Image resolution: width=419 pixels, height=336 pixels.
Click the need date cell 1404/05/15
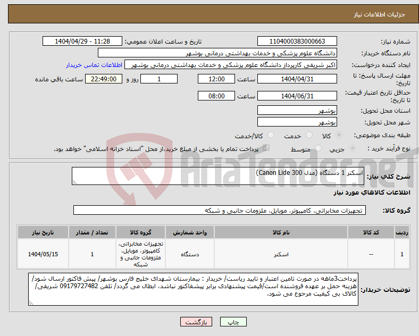pyautogui.click(x=43, y=254)
